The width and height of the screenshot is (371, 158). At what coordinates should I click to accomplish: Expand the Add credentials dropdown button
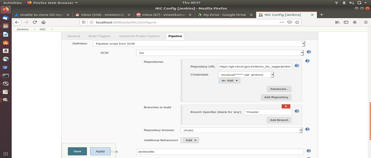pyautogui.click(x=229, y=81)
